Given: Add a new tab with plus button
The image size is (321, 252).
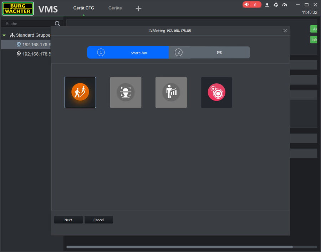Looking at the screenshot, I should (x=139, y=9).
